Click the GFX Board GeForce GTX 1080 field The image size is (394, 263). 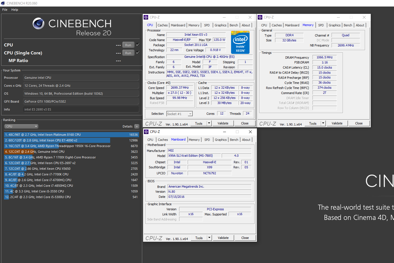click(x=81, y=101)
